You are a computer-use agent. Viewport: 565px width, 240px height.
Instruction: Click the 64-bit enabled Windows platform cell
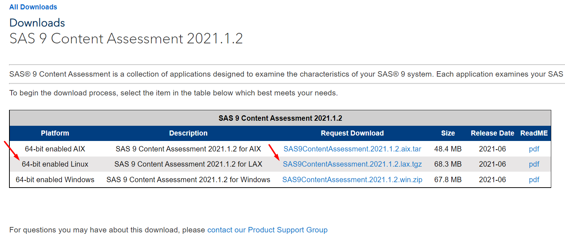pos(55,180)
